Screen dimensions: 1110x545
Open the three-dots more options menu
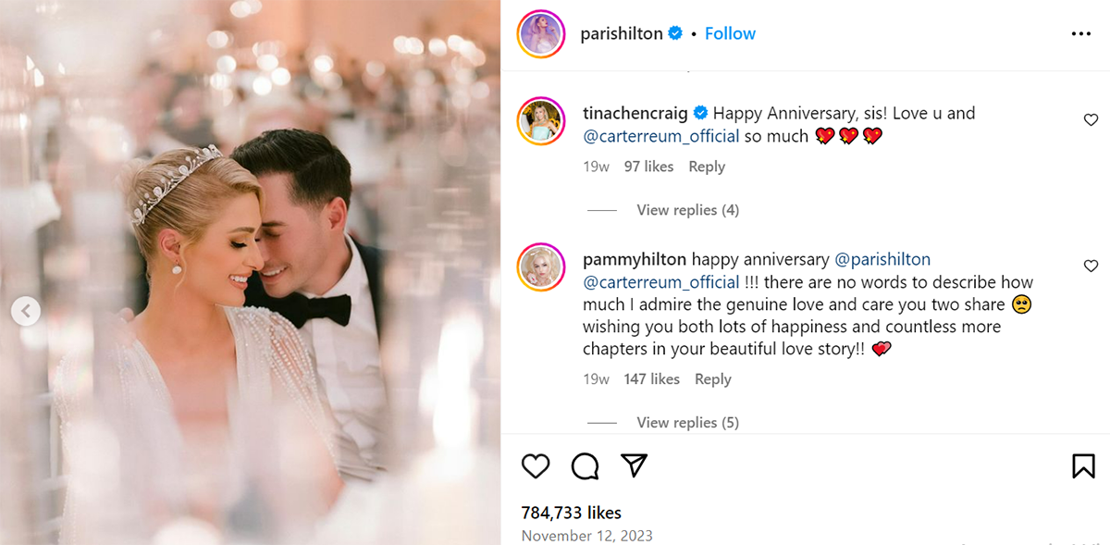tap(1081, 33)
